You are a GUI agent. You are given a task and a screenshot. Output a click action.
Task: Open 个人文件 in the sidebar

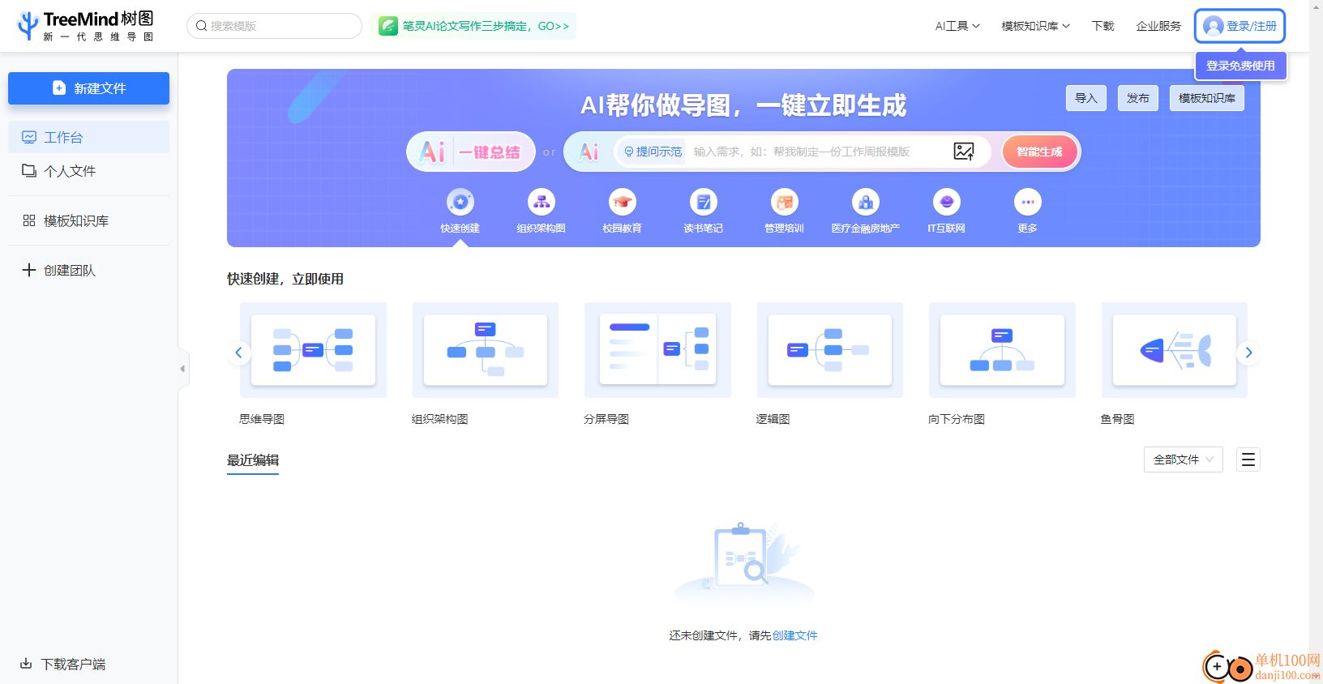89,171
